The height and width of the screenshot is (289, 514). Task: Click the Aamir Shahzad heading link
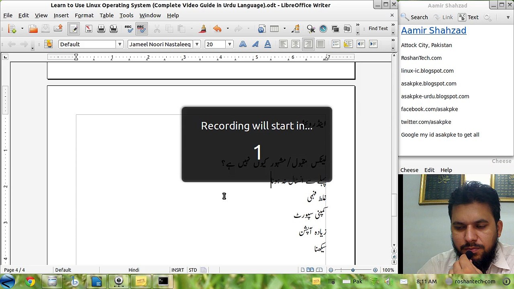click(434, 31)
